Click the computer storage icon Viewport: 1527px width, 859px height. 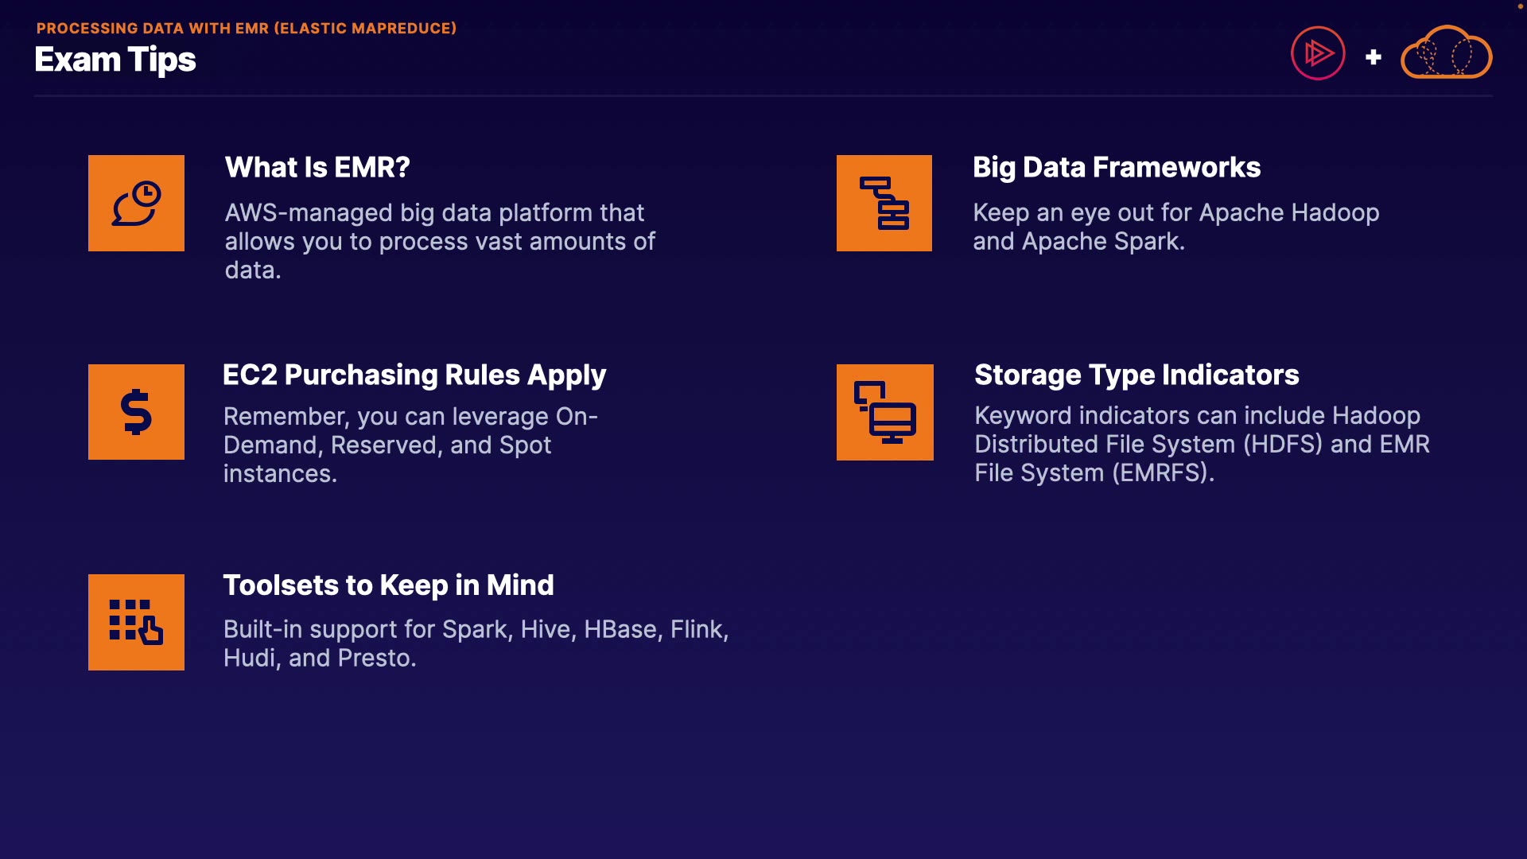884,412
